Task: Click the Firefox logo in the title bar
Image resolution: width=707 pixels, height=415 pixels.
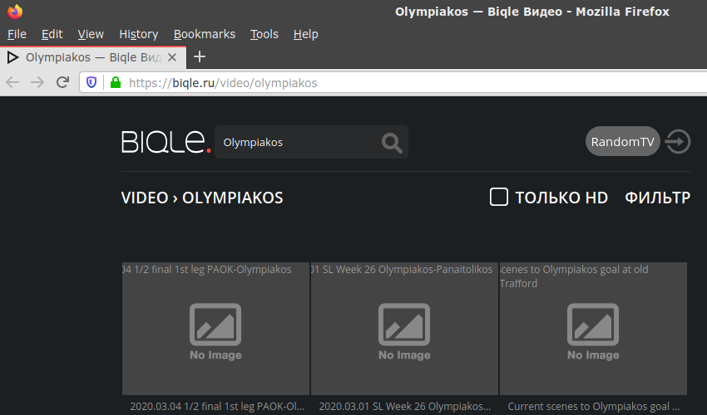Action: (x=15, y=12)
